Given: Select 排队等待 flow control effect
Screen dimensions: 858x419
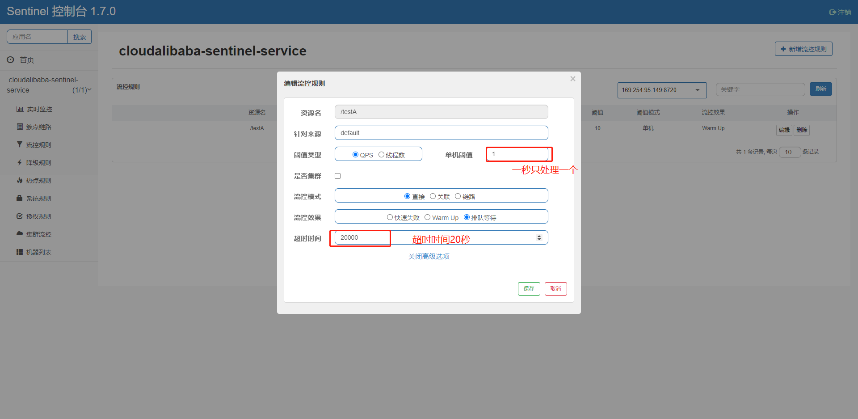Looking at the screenshot, I should coord(467,217).
